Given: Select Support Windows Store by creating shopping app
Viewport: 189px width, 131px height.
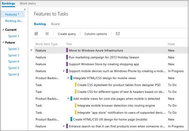Looking at the screenshot, I should (104, 64).
